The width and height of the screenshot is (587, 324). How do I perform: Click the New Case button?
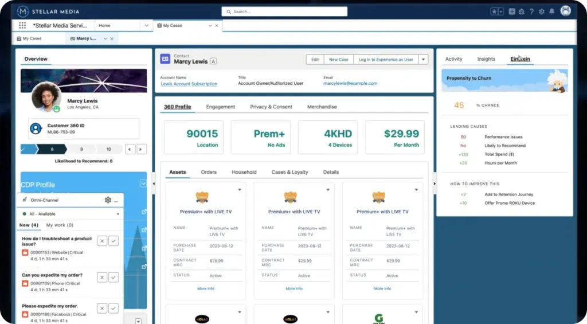click(338, 60)
